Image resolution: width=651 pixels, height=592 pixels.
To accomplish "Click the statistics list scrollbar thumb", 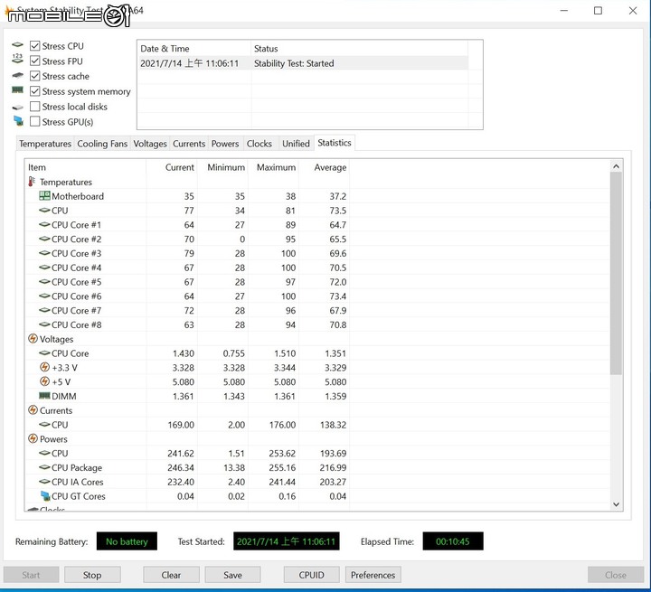I will (x=616, y=273).
